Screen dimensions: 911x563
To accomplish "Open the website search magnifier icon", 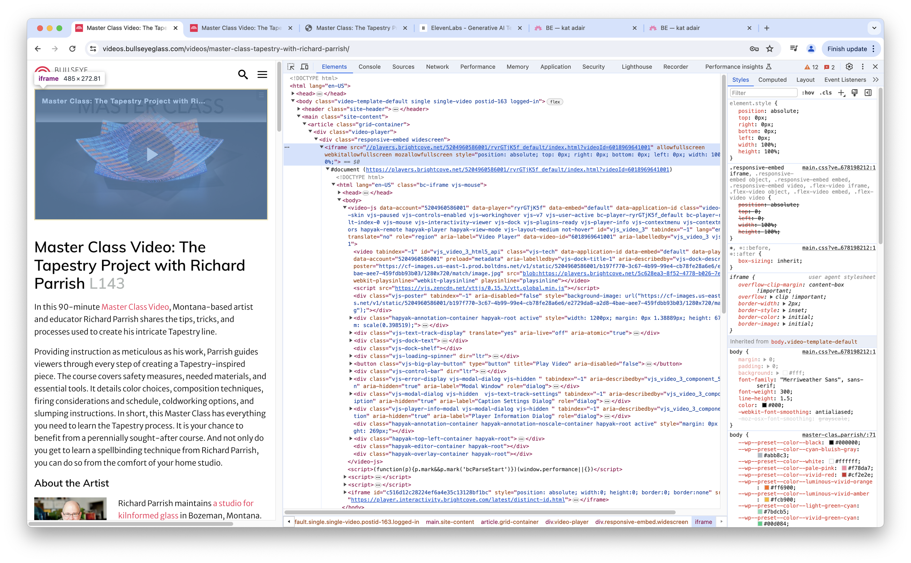I will 243,74.
